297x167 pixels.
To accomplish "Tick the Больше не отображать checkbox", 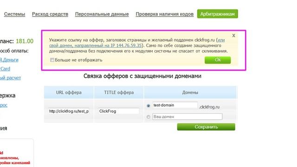I will coord(52,60).
